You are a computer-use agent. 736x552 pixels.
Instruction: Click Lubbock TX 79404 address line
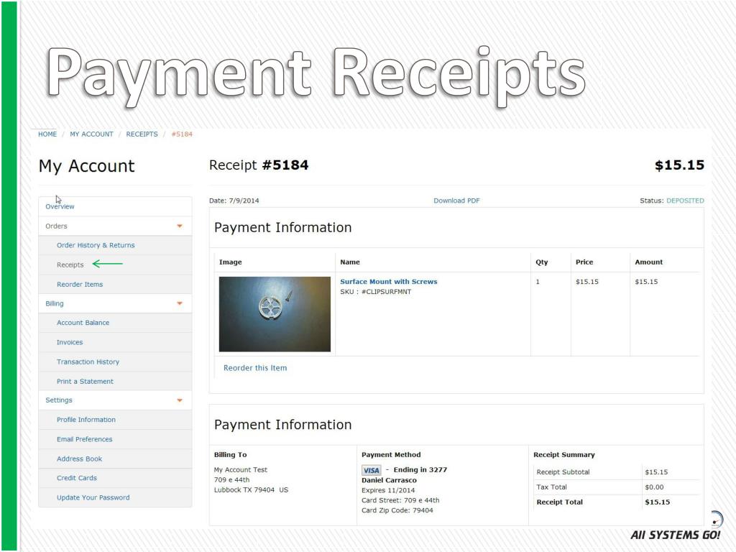point(251,490)
